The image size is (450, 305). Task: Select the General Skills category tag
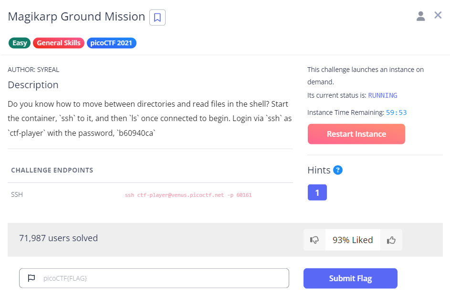pos(59,43)
